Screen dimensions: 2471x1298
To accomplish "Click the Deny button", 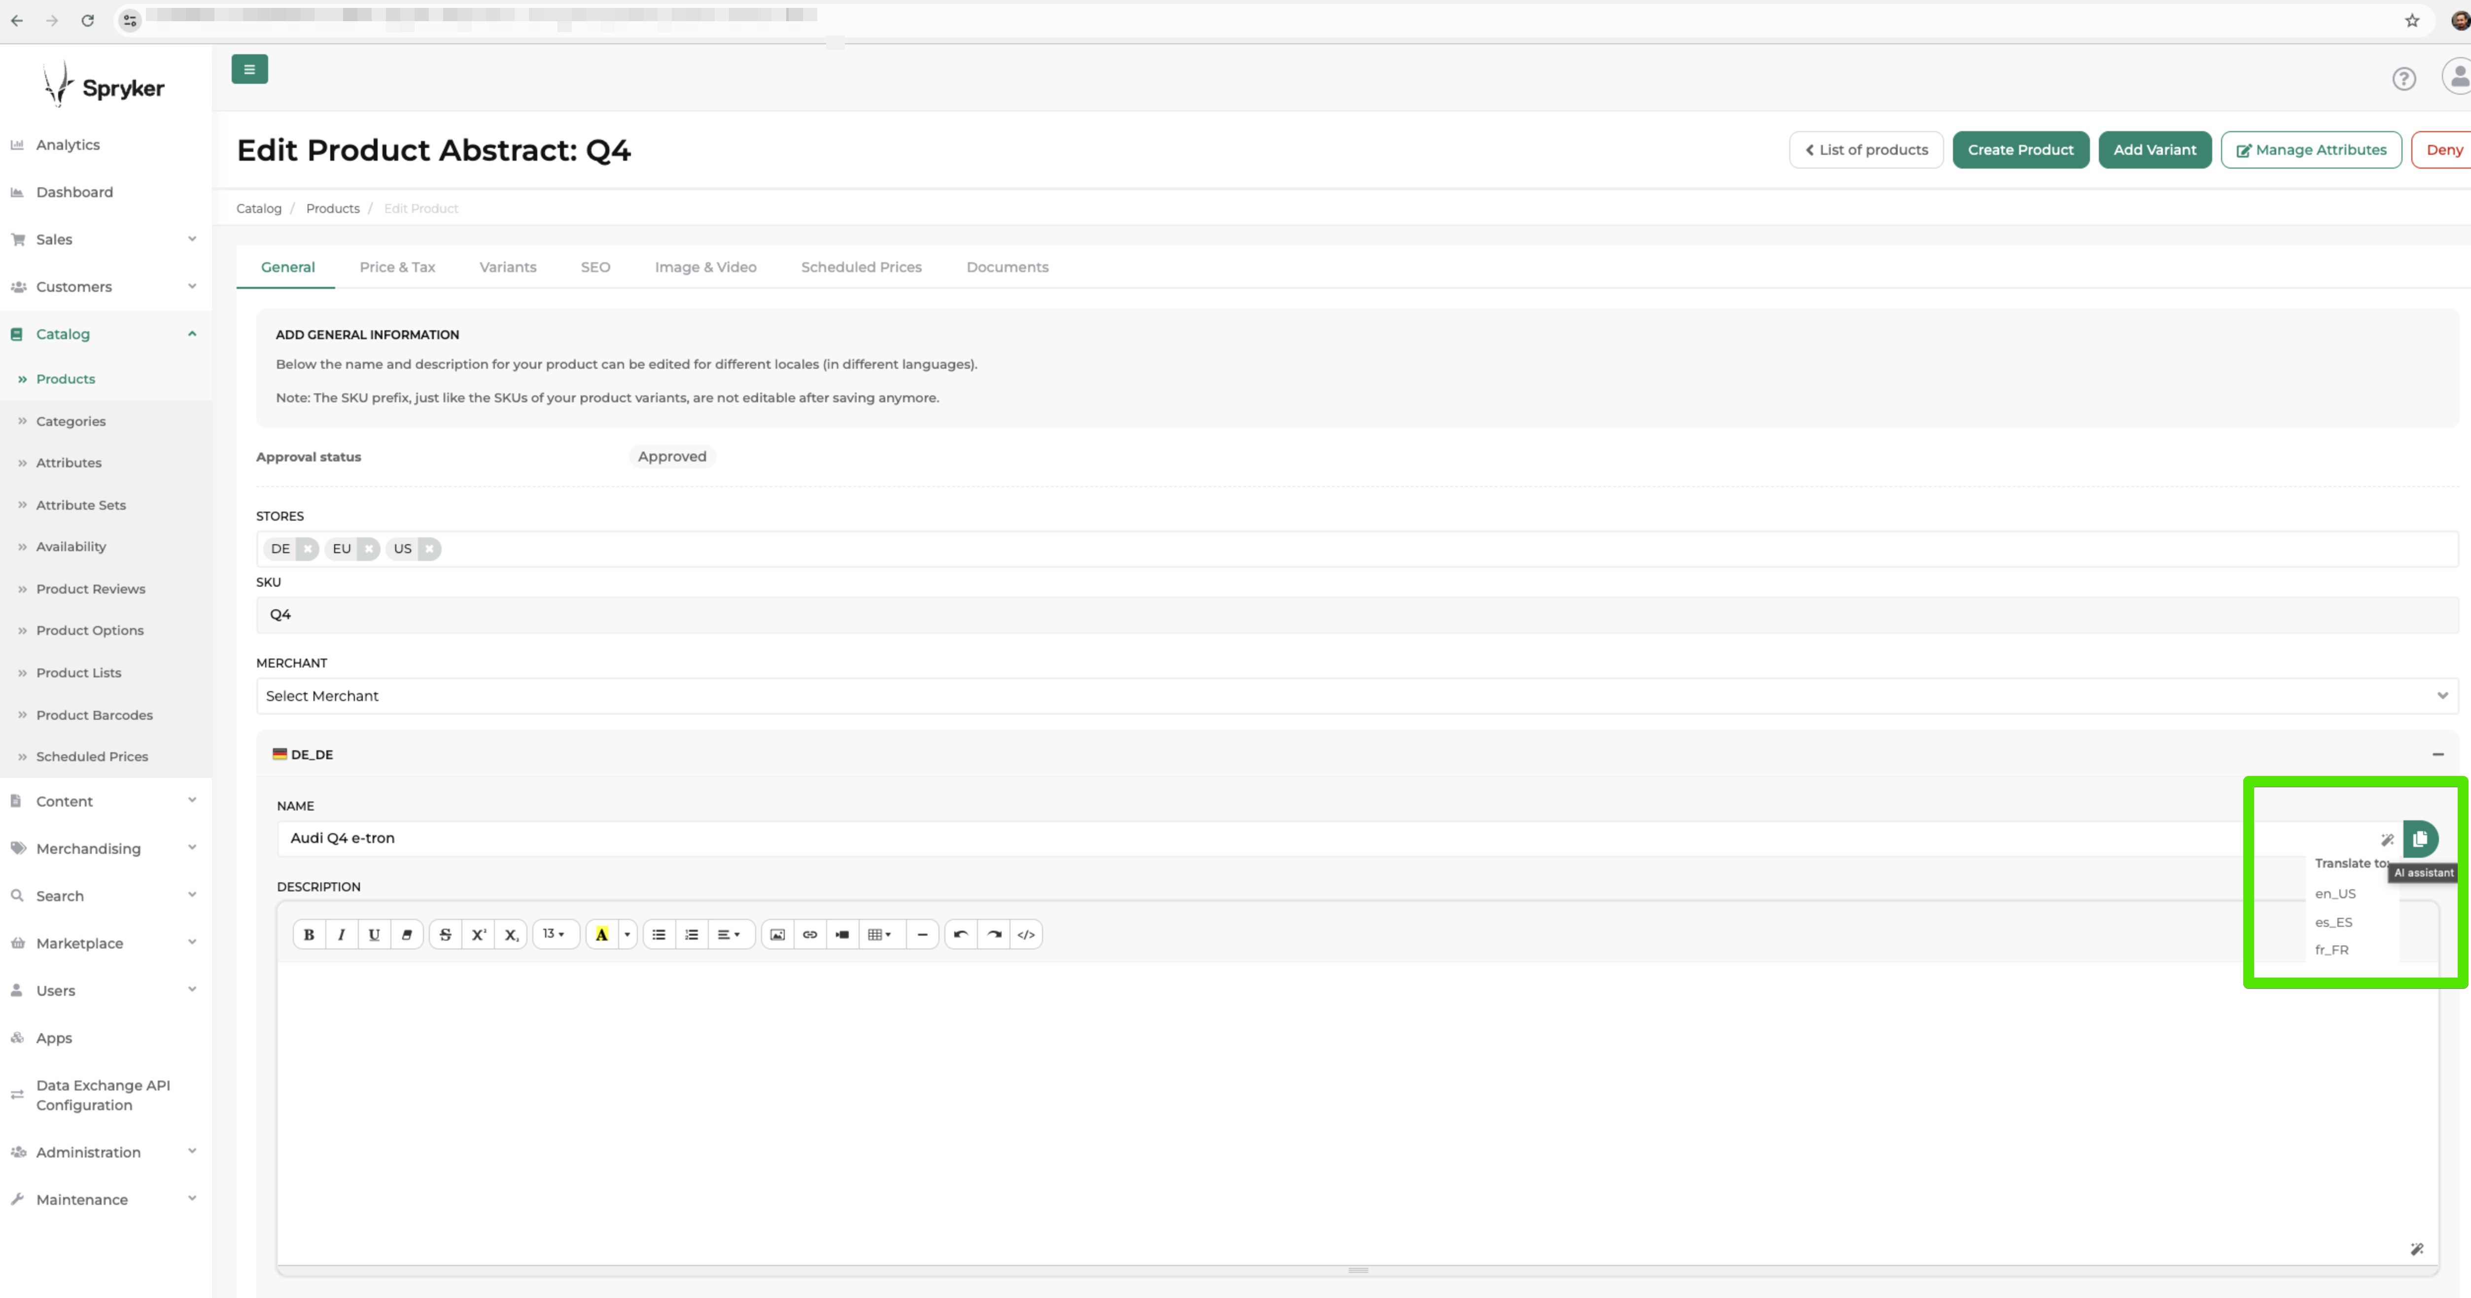I will [x=2442, y=150].
